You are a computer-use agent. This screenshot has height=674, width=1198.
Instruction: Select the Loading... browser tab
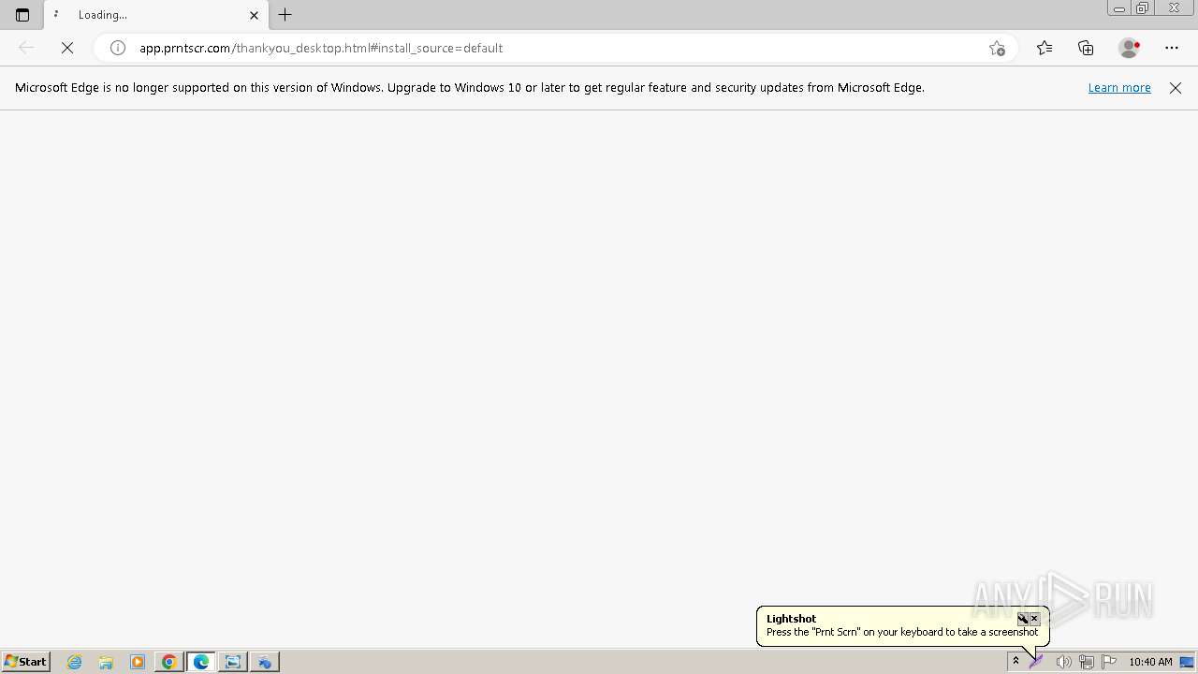155,15
